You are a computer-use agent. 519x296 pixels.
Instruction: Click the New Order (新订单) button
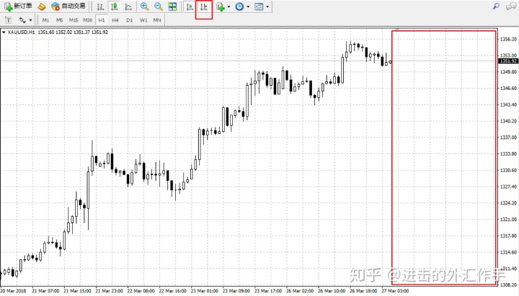(x=18, y=6)
